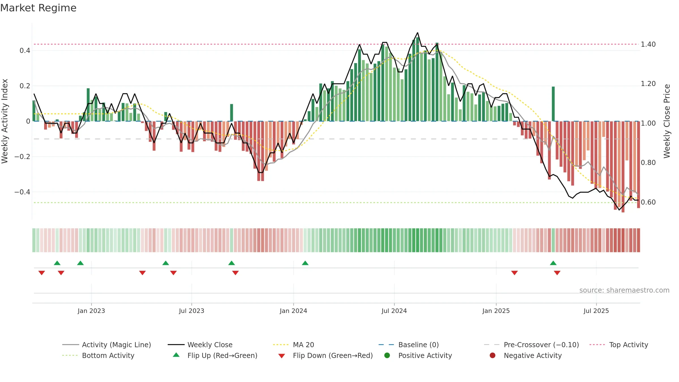
Task: Click the −0.4 activity axis label
Action: point(22,192)
